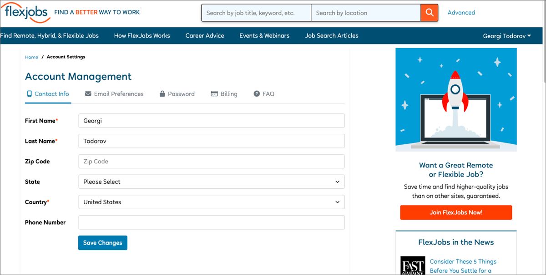Open Job Search Articles menu item

[x=332, y=35]
